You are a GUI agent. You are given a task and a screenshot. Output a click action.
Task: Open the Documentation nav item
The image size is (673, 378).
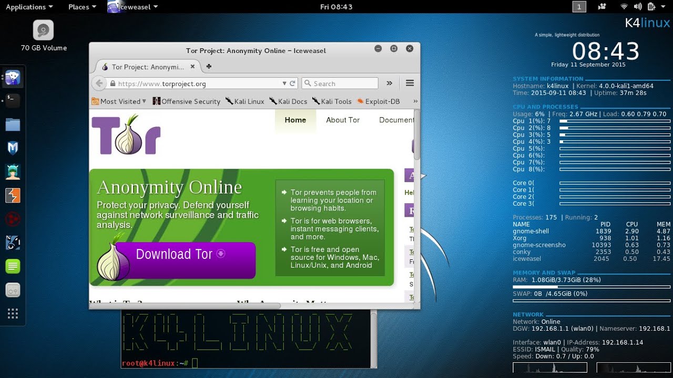coord(396,120)
